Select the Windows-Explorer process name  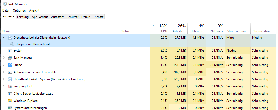click(x=26, y=101)
